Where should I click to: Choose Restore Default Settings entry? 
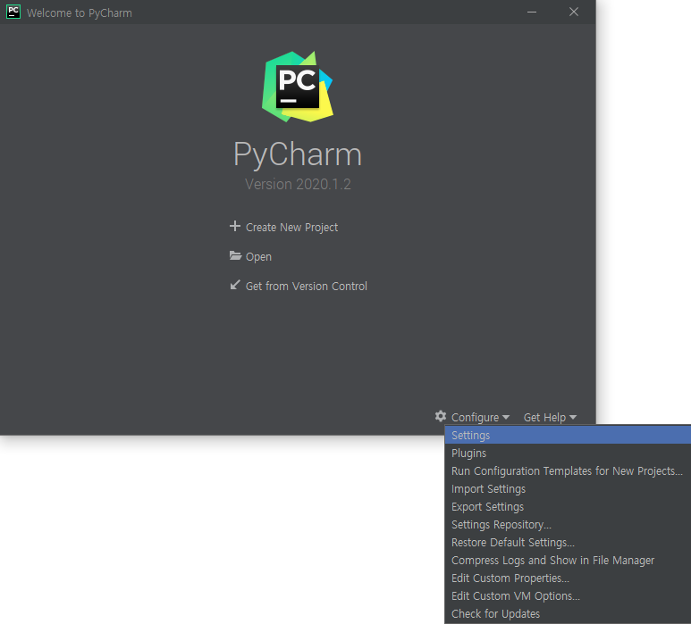pos(568,542)
